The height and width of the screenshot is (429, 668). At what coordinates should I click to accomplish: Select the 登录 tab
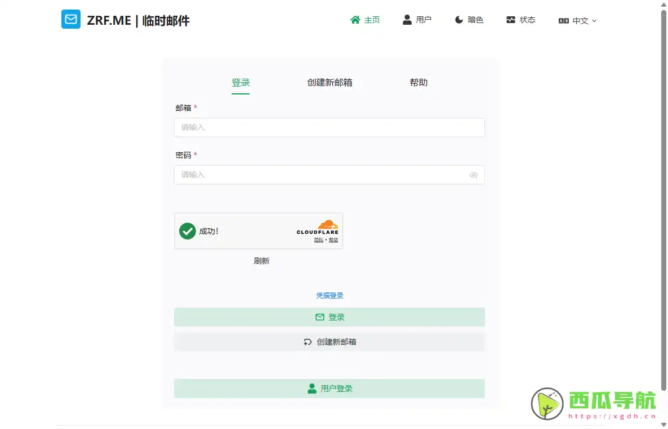point(241,83)
